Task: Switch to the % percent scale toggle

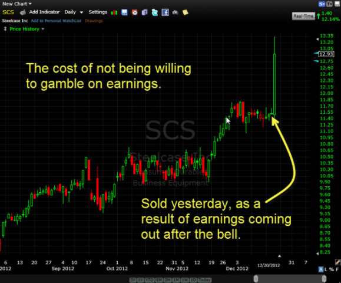Action: click(332, 269)
